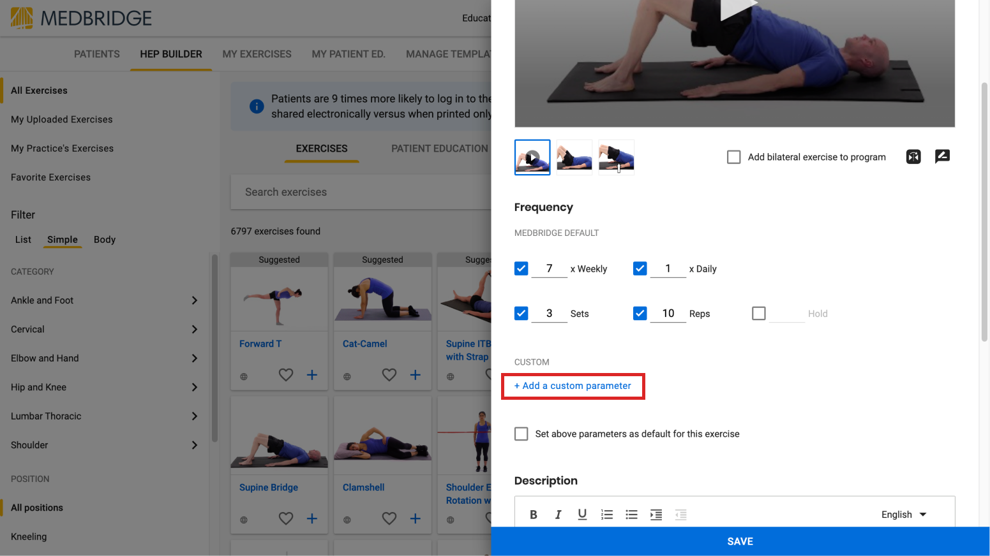Viewport: 990px width, 556px height.
Task: Favorite the Forward T exercise heart icon
Action: 286,375
